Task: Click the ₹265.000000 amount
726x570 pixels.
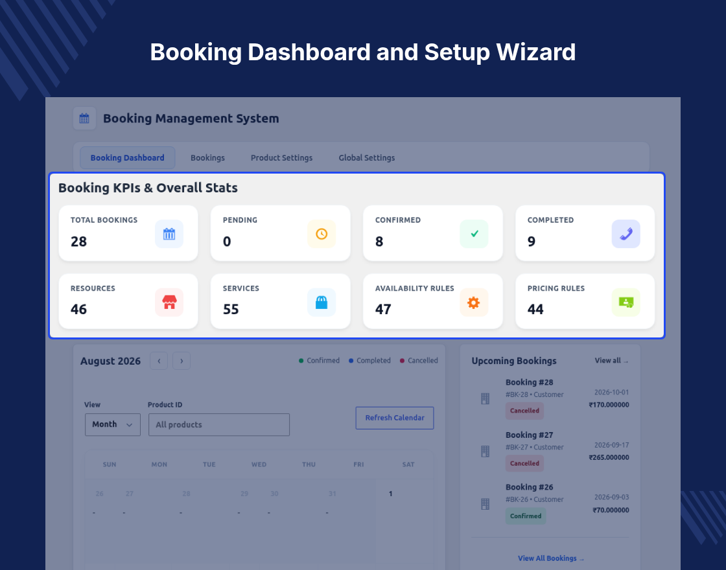Action: (x=609, y=457)
